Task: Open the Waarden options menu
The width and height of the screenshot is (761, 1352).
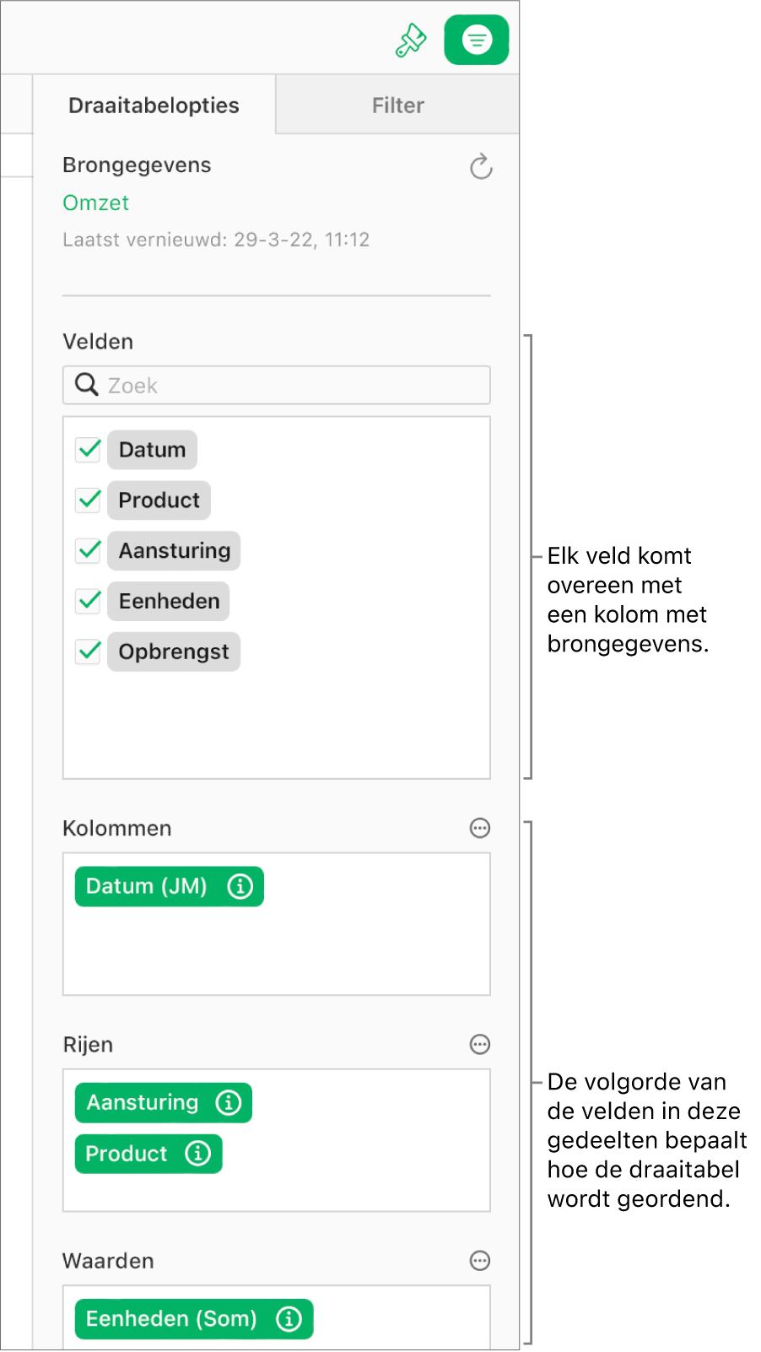Action: tap(479, 1261)
